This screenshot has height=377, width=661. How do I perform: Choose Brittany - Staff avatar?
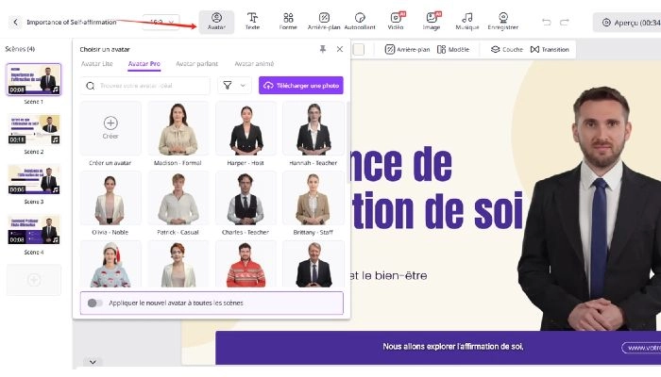pyautogui.click(x=314, y=199)
